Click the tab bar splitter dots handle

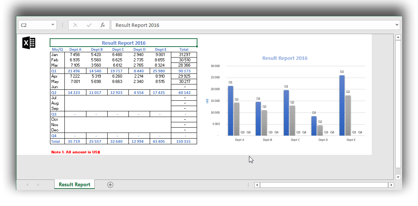(x=248, y=185)
